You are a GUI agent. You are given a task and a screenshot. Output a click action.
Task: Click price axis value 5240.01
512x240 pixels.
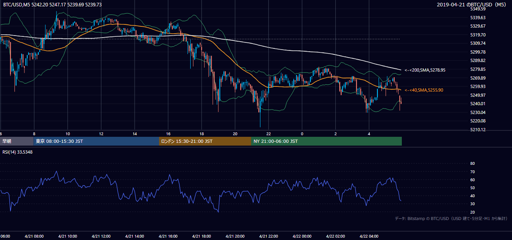pyautogui.click(x=478, y=104)
